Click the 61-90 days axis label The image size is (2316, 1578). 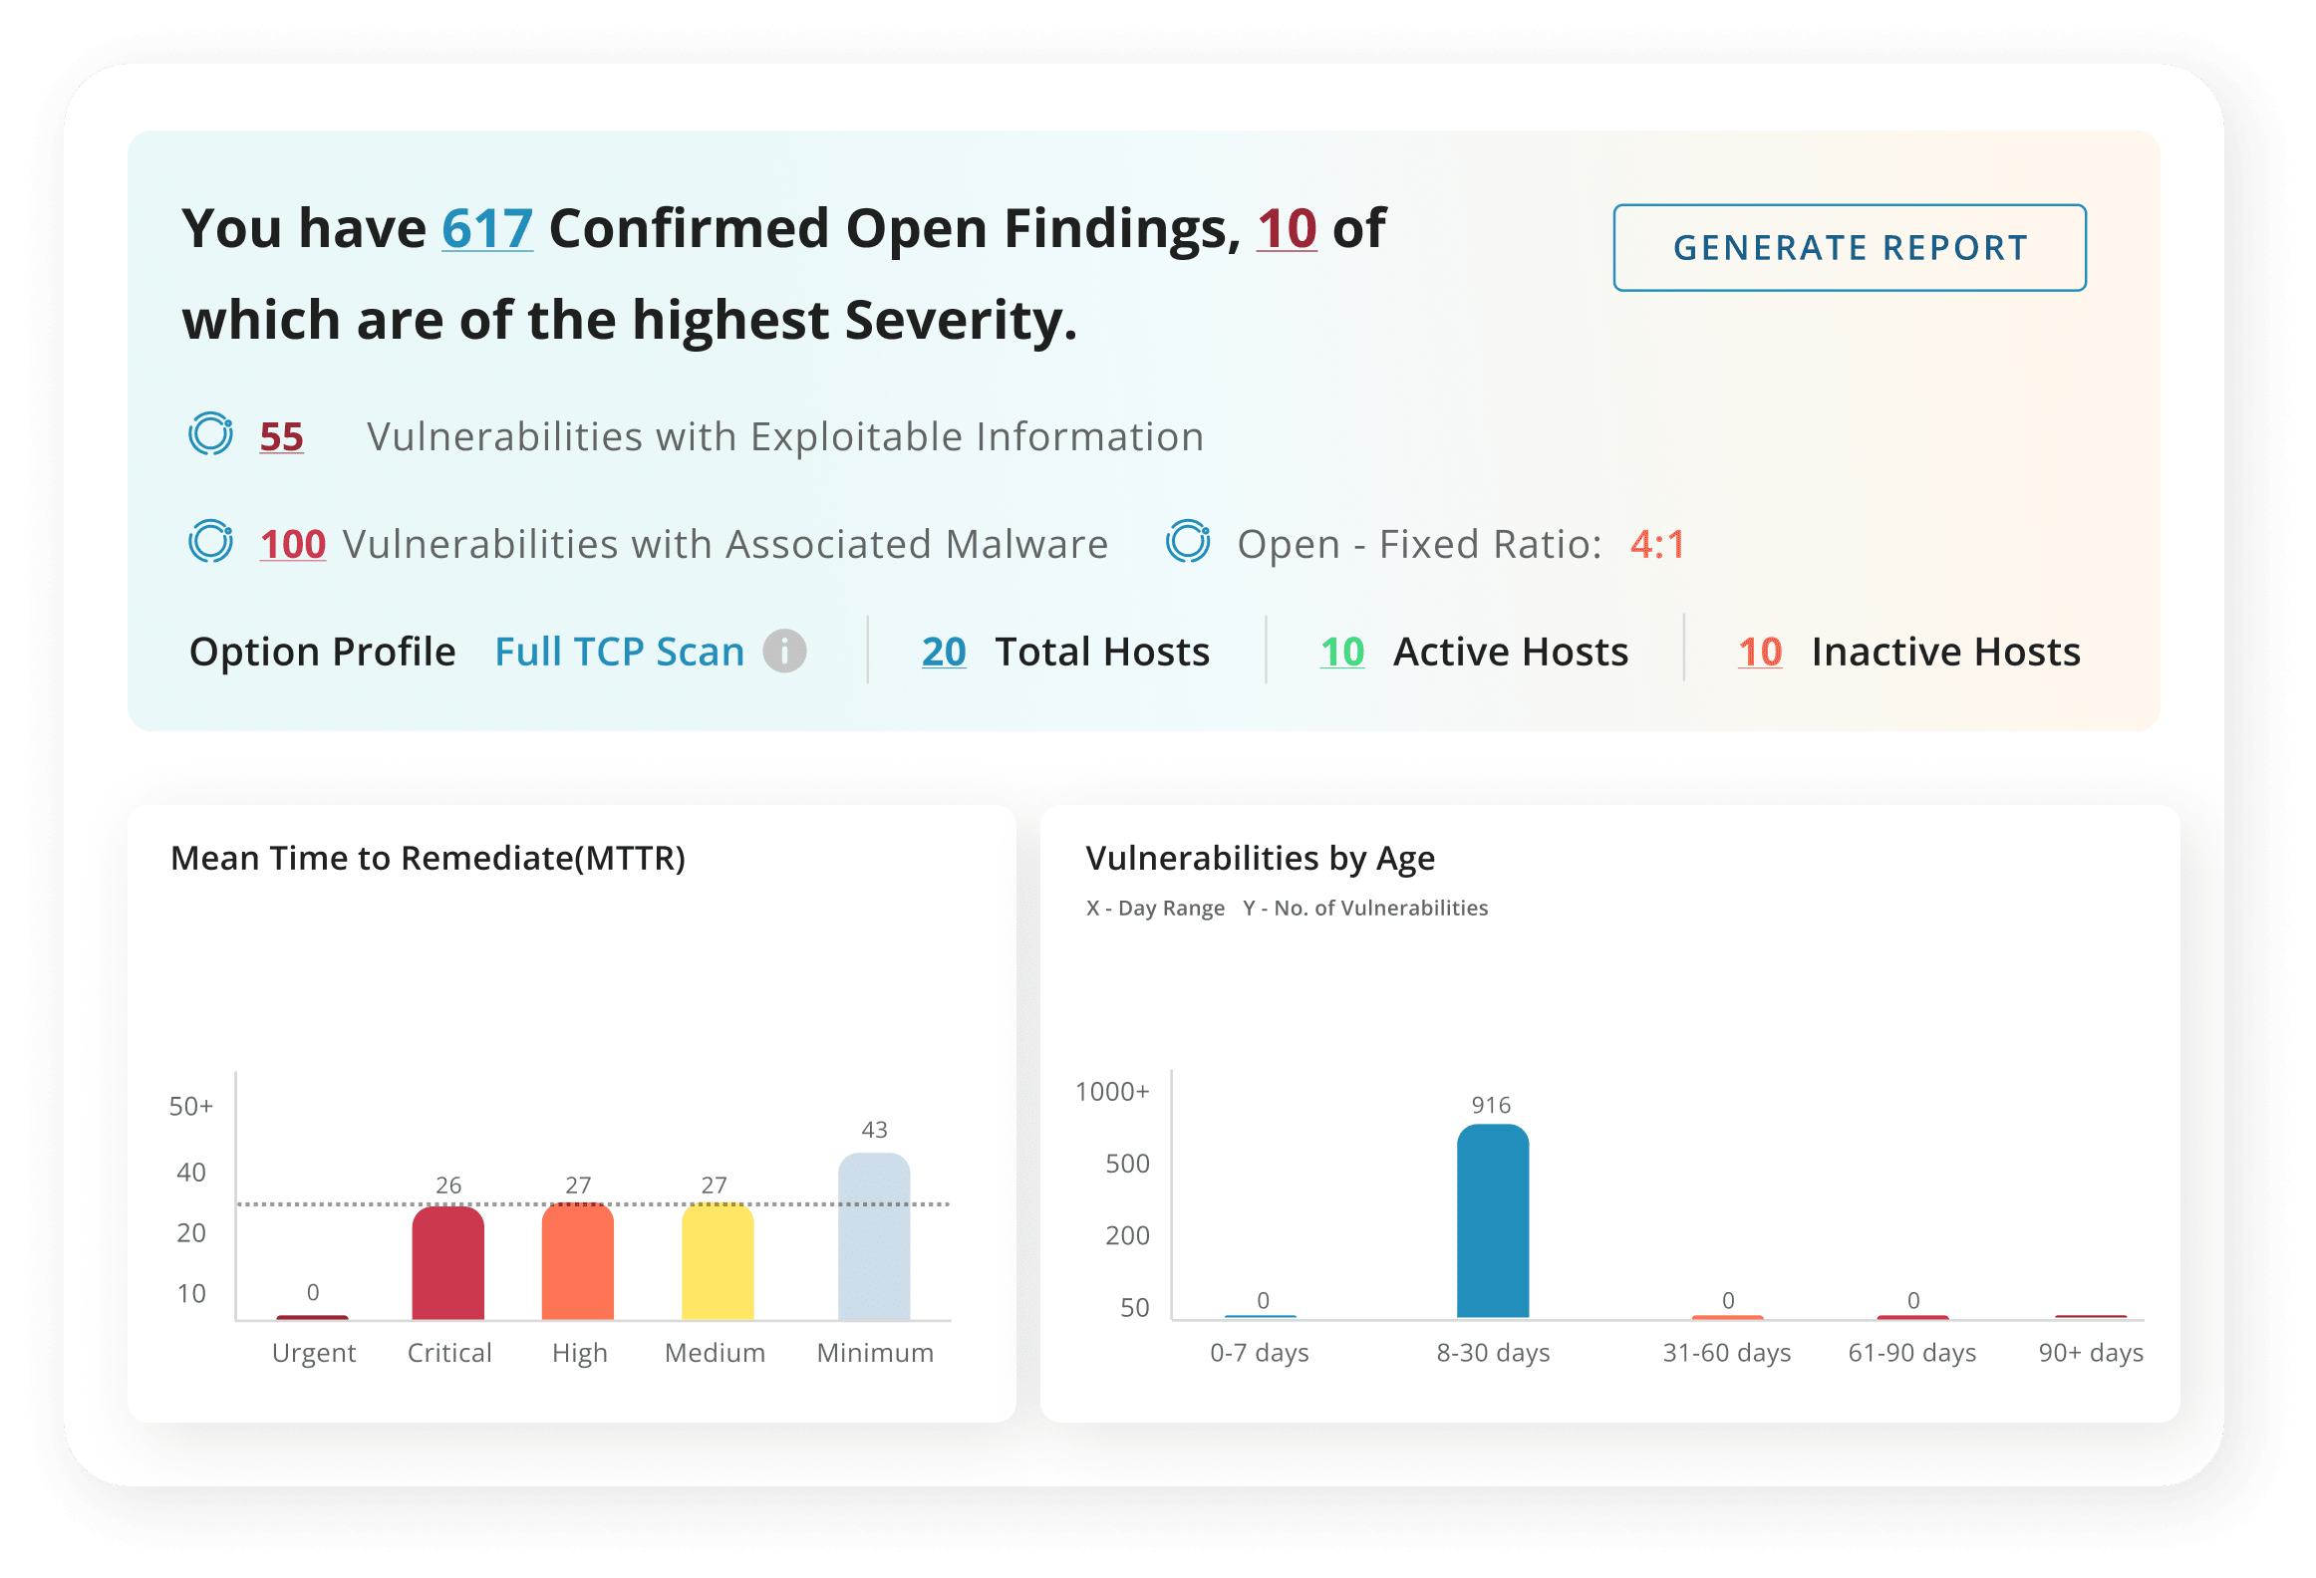1912,1353
